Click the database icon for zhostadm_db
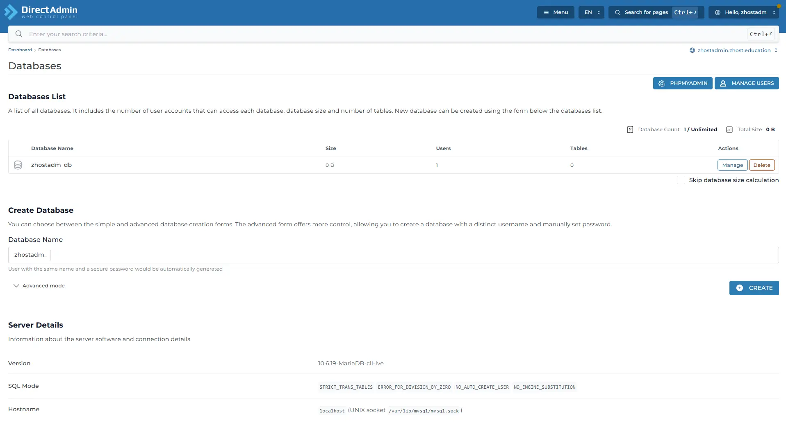The width and height of the screenshot is (786, 435). 18,165
